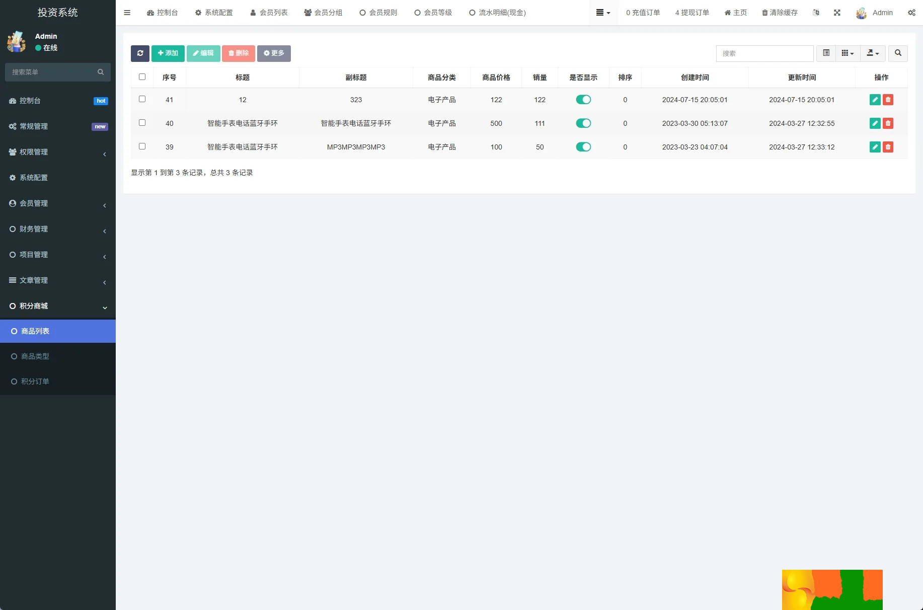Click delete icon for row 39

(x=888, y=147)
